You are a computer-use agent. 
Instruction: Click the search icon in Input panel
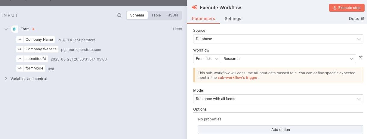click(119, 15)
